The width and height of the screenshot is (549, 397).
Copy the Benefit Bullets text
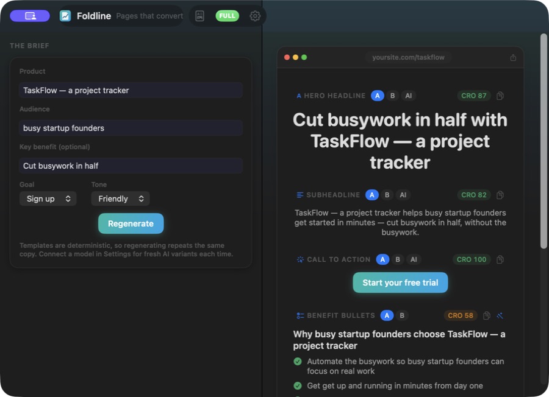486,315
